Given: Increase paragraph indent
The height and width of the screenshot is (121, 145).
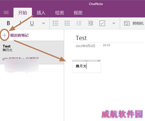Looking at the screenshot, I should point(91,23).
